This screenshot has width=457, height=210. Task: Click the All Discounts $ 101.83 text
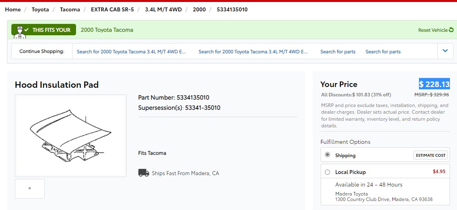click(x=356, y=95)
